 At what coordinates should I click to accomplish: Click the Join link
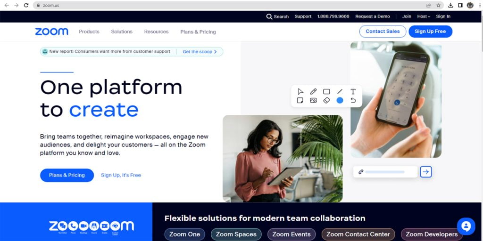[x=407, y=16]
